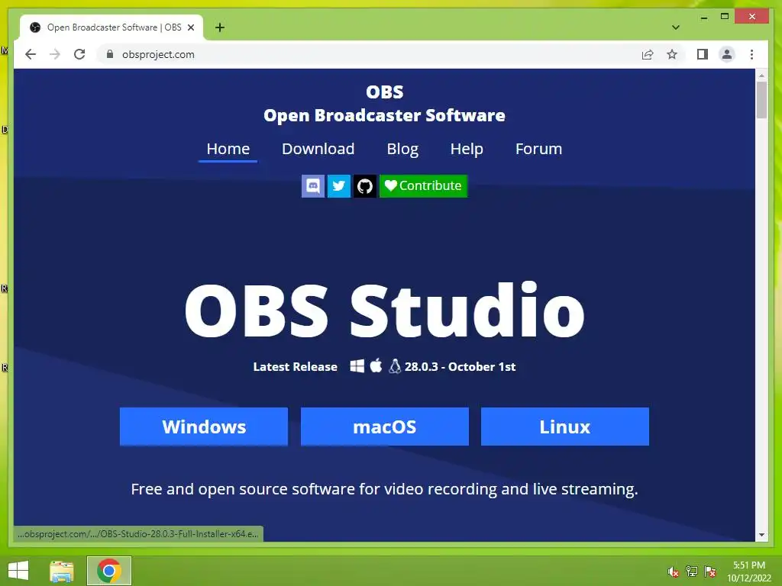Click the scrollbar up arrow
Image resolution: width=782 pixels, height=586 pixels.
tap(761, 76)
